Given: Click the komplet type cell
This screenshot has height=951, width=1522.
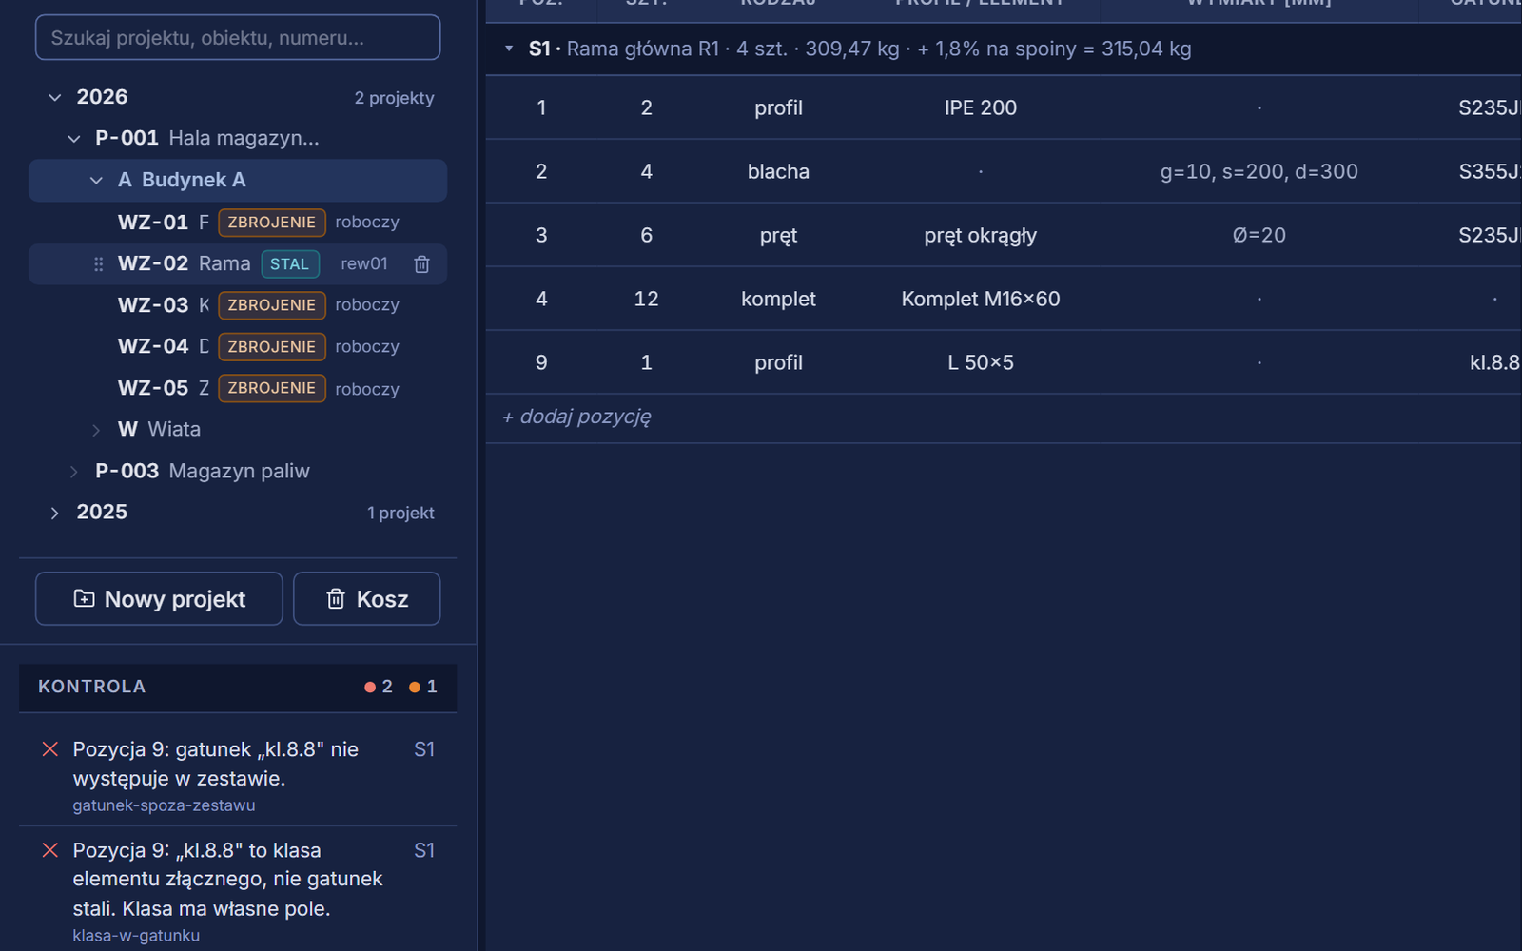Looking at the screenshot, I should [x=778, y=299].
